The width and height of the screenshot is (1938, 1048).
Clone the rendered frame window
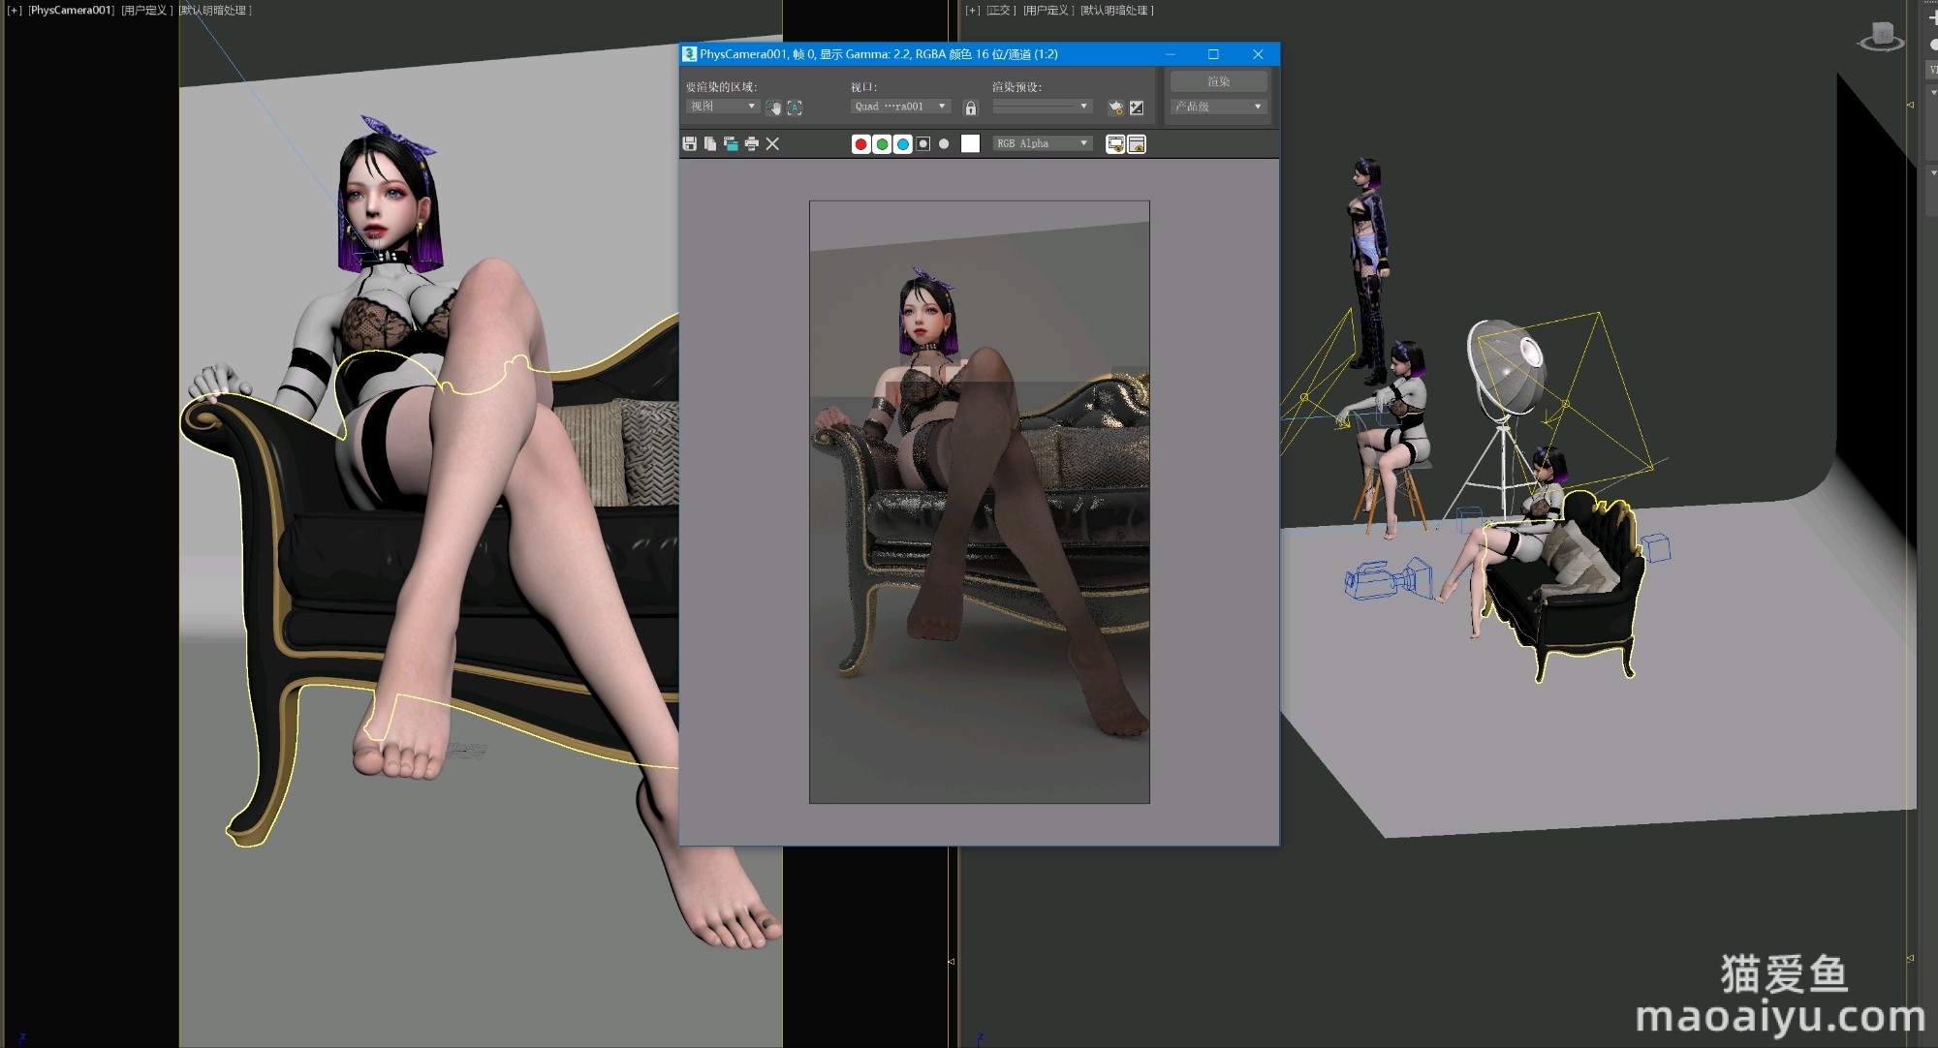click(x=731, y=143)
